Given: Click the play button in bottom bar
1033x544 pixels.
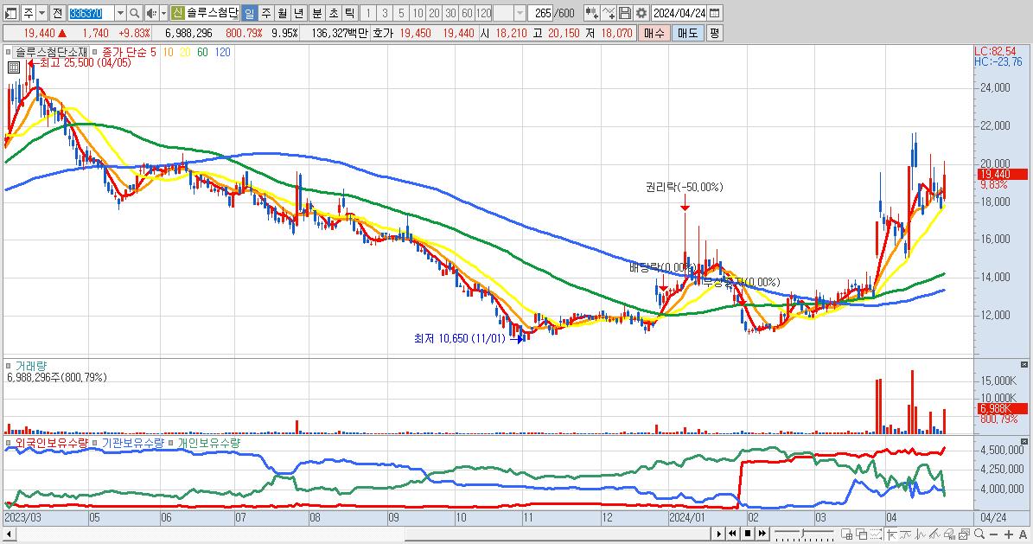Looking at the screenshot, I should (x=718, y=534).
